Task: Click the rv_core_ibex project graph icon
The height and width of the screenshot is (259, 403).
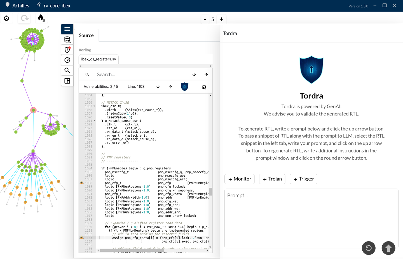Action: tap(39, 5)
